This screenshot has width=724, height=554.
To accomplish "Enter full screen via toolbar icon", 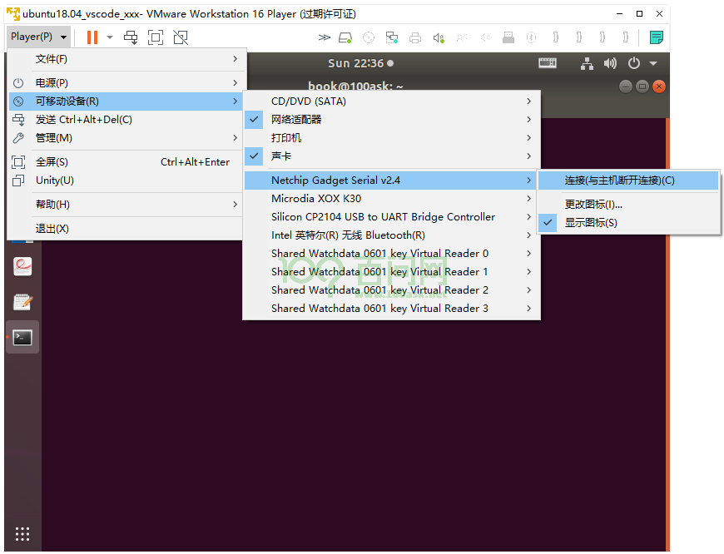I will point(156,37).
